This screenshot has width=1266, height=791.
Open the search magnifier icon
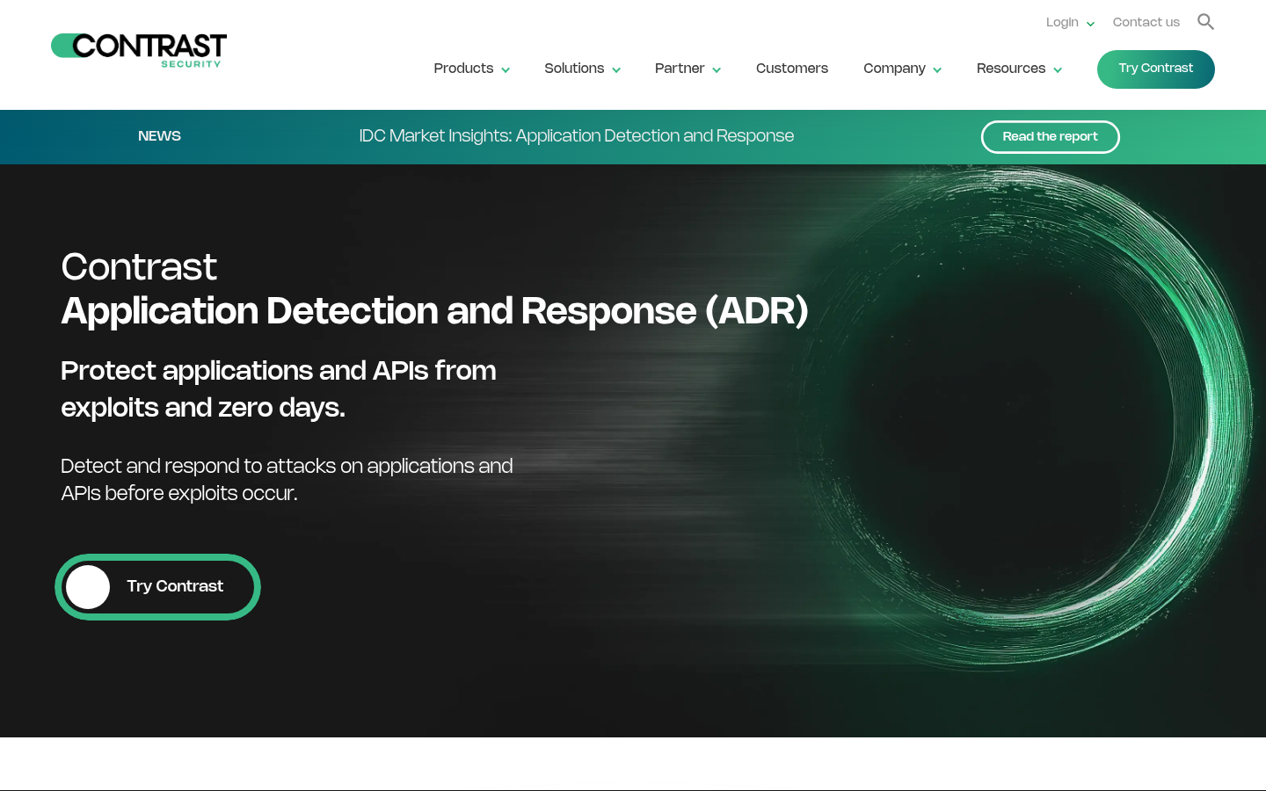click(1205, 22)
